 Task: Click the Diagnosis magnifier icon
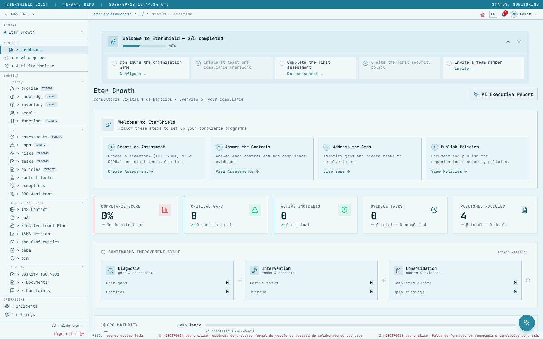pos(111,271)
